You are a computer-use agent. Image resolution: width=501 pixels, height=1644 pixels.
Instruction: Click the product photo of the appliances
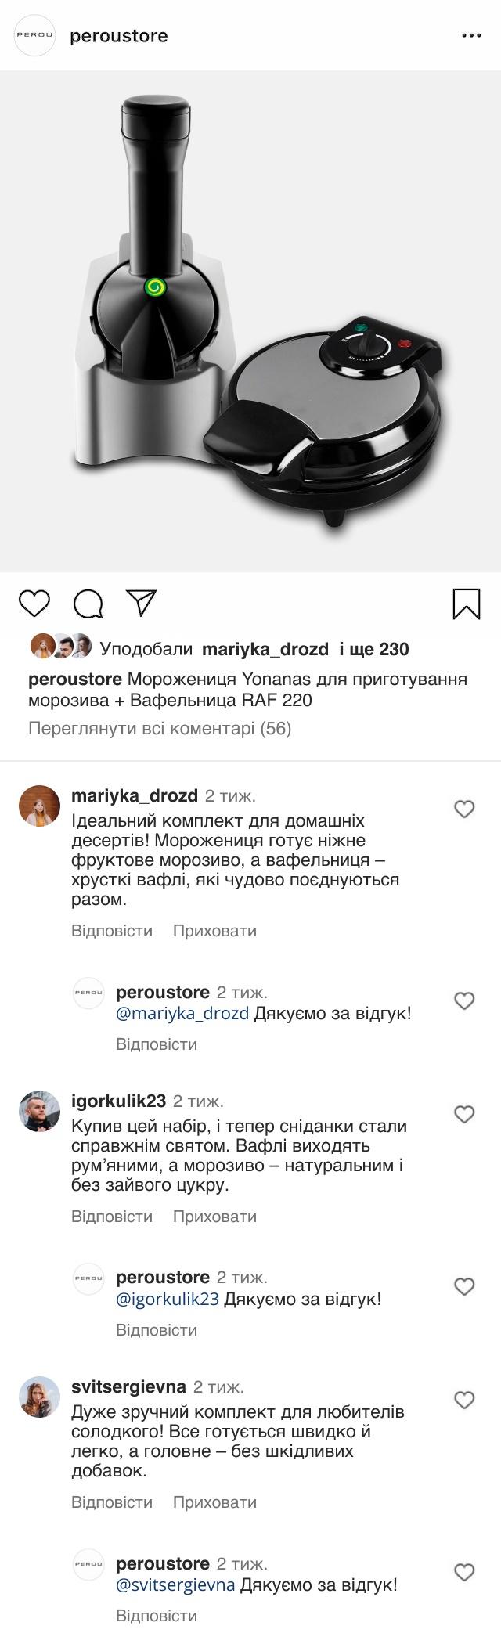click(250, 322)
